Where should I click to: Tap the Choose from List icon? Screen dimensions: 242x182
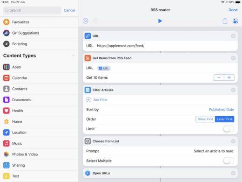(87, 141)
